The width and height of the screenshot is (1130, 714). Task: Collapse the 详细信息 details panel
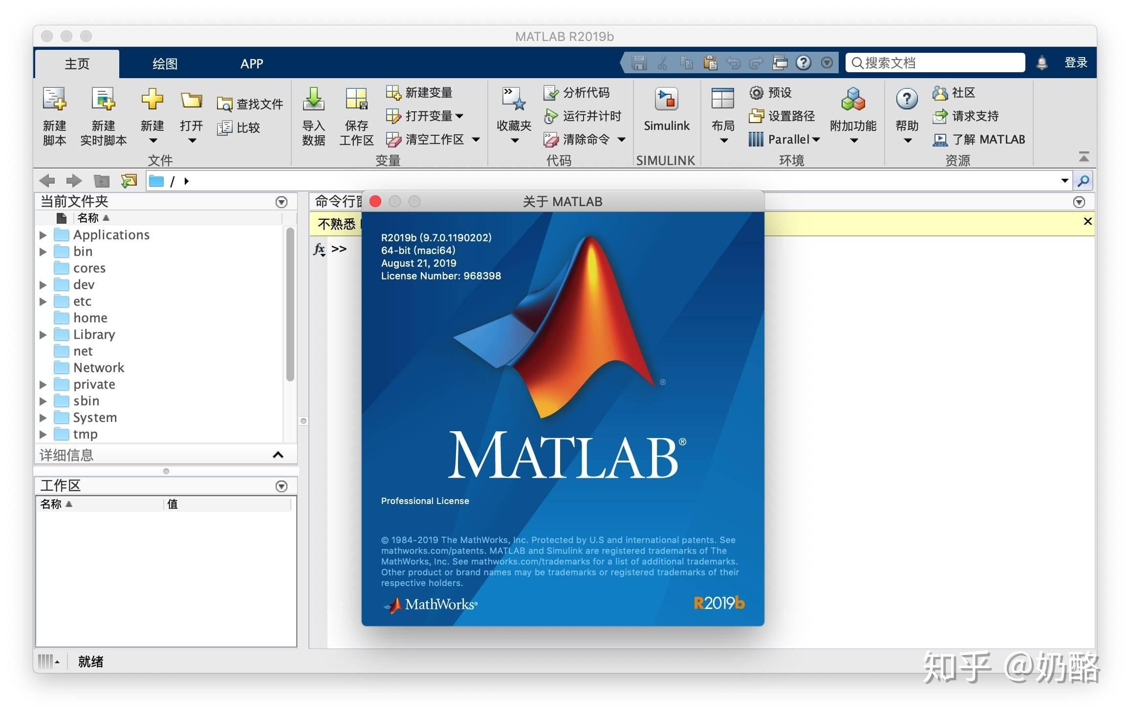[278, 455]
